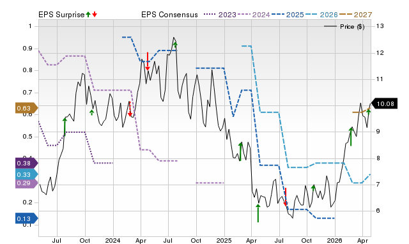Click the 2026 x-axis label
The image size is (409, 244).
pos(335,240)
